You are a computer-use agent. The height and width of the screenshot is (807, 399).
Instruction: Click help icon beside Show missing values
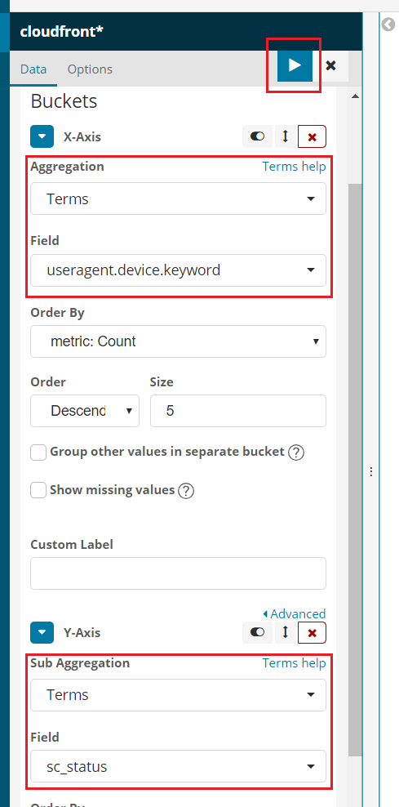[x=185, y=491]
